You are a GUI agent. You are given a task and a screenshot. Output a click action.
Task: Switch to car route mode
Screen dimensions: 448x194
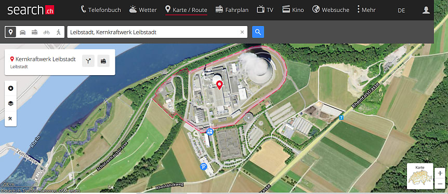pyautogui.click(x=22, y=32)
